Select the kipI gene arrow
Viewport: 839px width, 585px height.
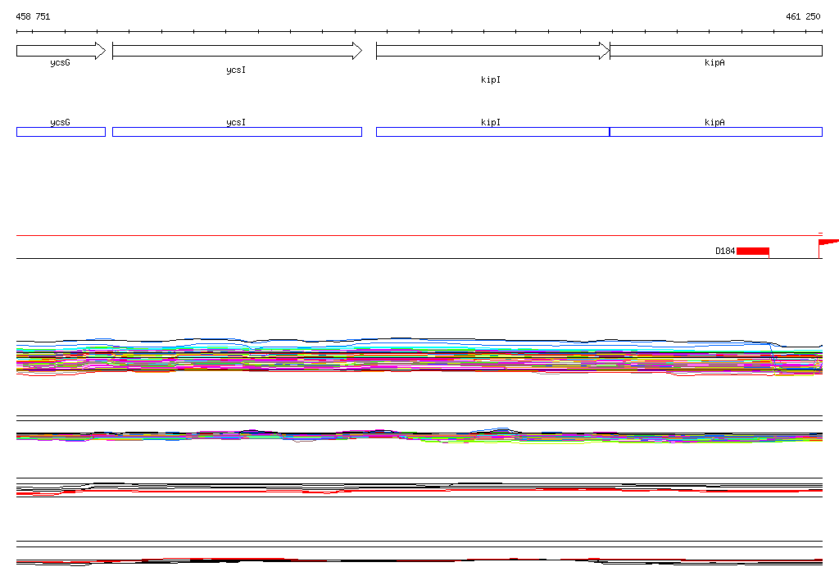point(492,51)
